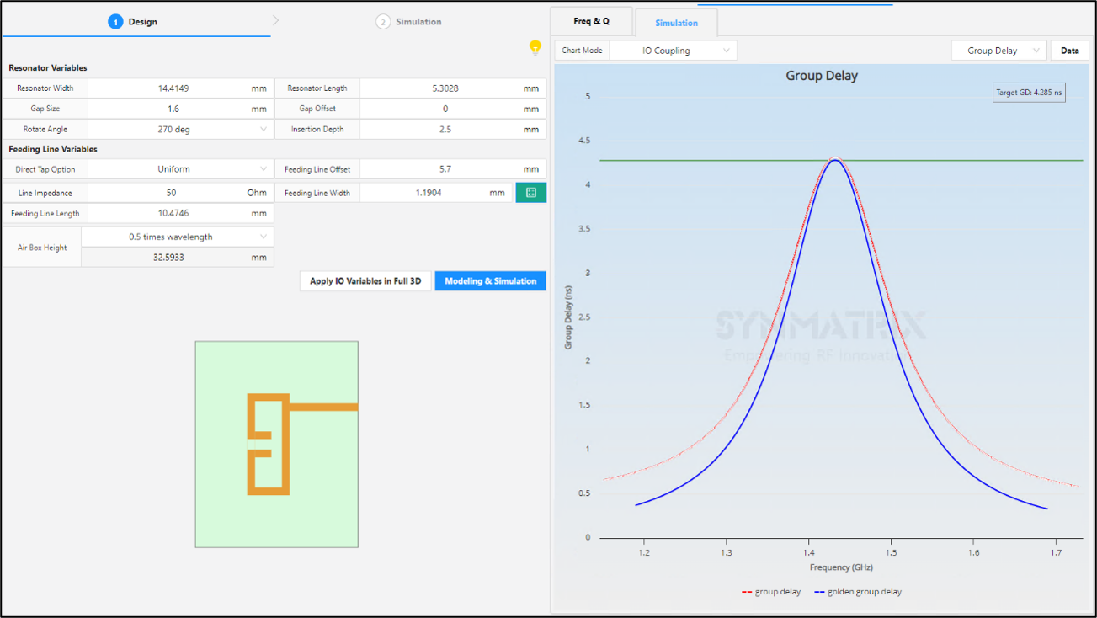The image size is (1097, 618).
Task: Click the Target GD label box in chart
Action: point(1029,93)
